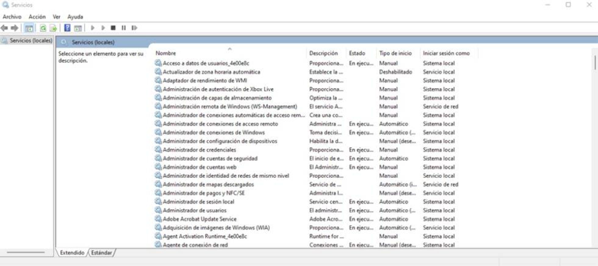Switch to the Extendido tab

tap(72, 253)
